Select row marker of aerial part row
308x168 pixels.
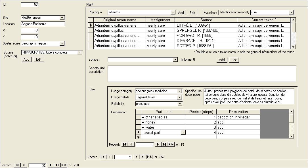138,132
